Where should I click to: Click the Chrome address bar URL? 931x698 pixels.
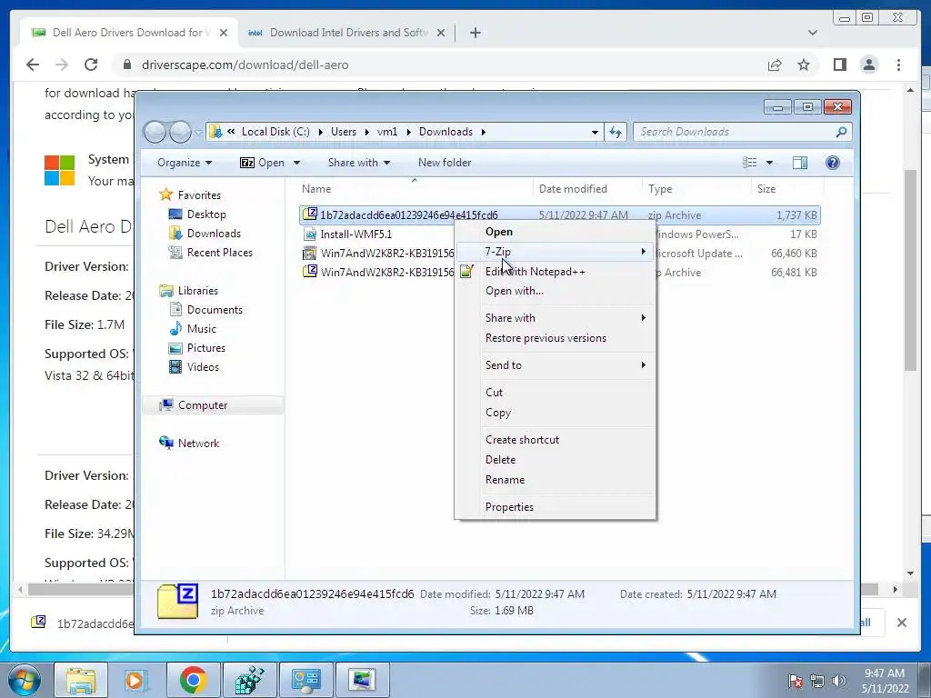pos(245,65)
